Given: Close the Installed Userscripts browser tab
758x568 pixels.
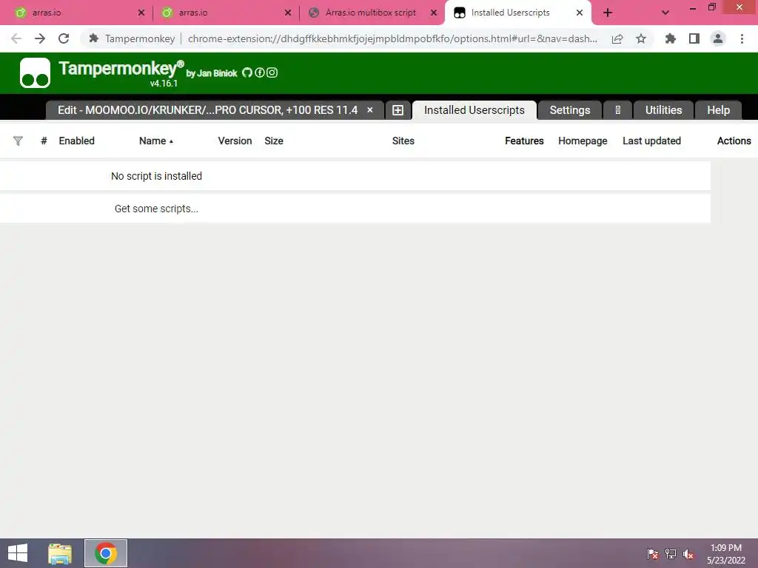Looking at the screenshot, I should click(579, 13).
